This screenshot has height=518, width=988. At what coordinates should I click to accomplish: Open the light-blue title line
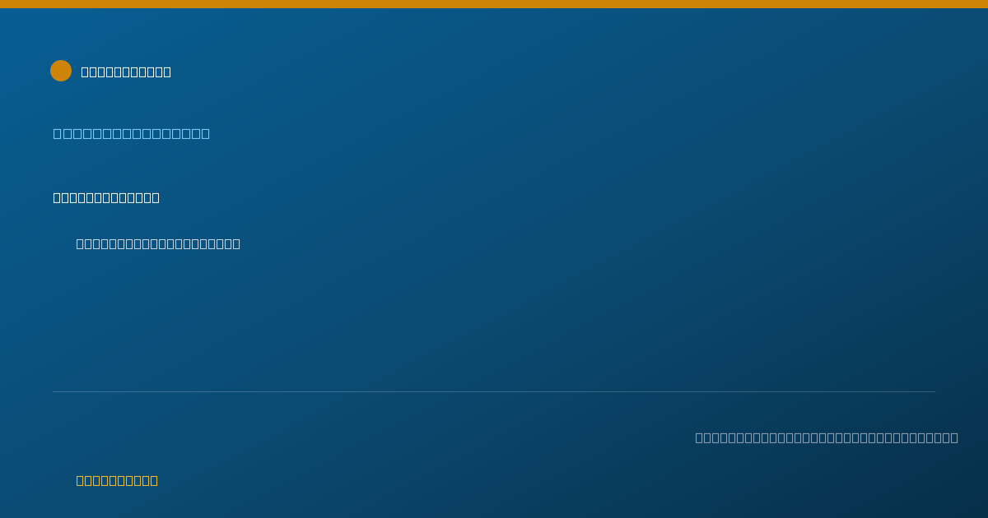coord(132,133)
